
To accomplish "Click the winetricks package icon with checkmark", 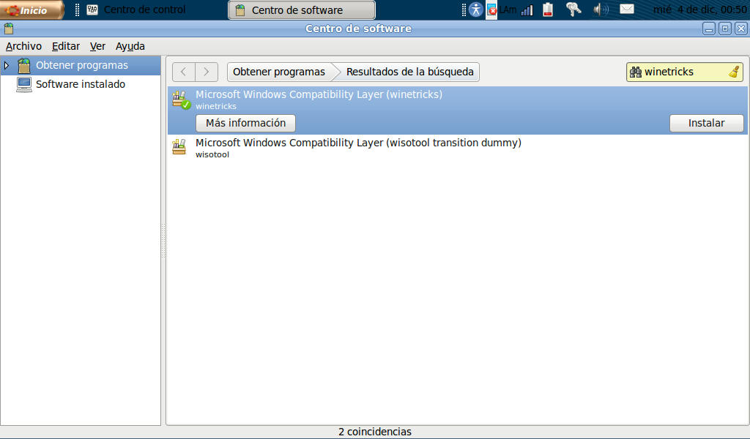I will pos(181,100).
